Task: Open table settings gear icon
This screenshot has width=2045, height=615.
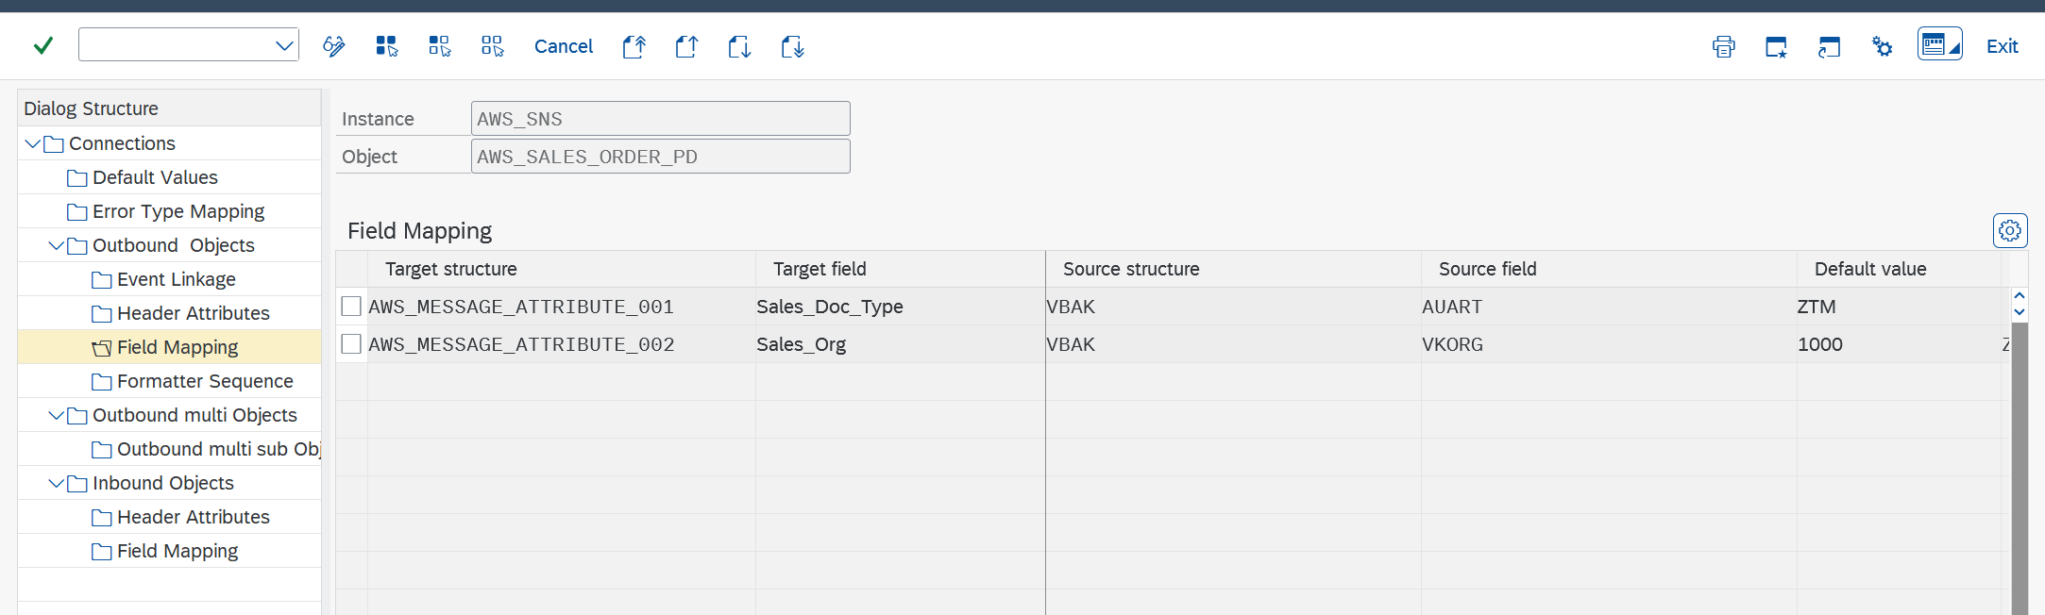Action: pos(2010,230)
